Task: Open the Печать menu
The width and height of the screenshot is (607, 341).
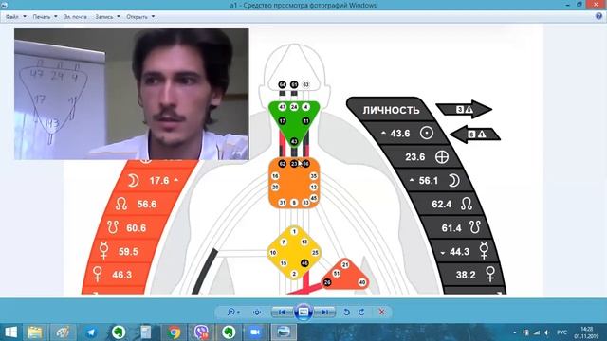Action: click(x=45, y=17)
